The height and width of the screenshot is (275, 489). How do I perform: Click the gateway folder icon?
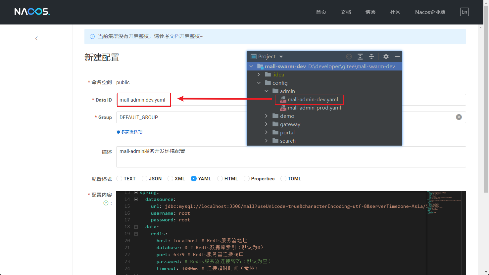click(x=275, y=124)
